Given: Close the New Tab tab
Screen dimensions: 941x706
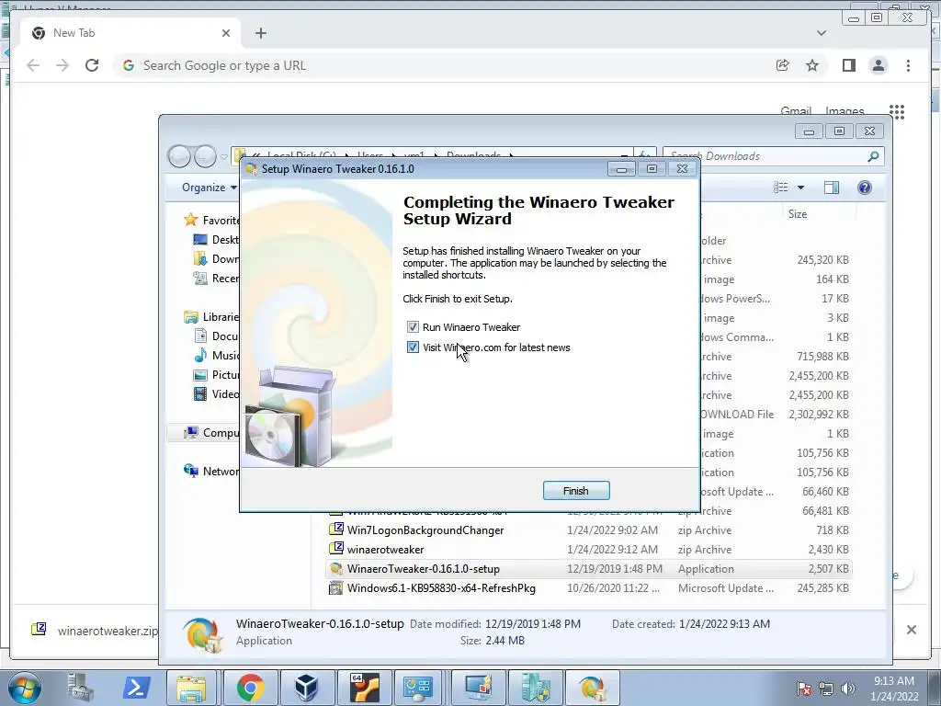Looking at the screenshot, I should (226, 33).
